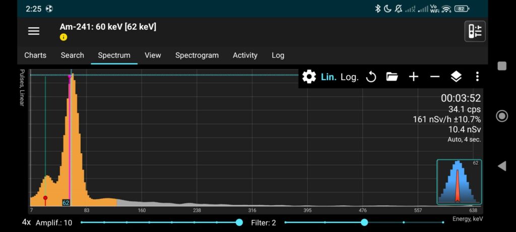Viewport: 516px width, 232px height.
Task: Tap the 83 keV axis label
Action: 87,210
